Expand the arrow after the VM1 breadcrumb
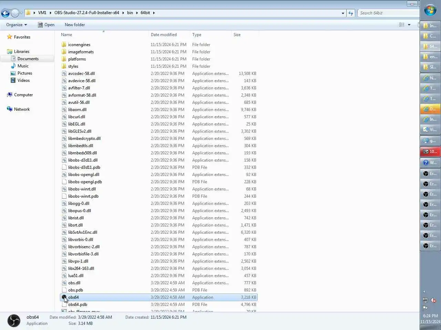This screenshot has width=441, height=330. pyautogui.click(x=50, y=13)
